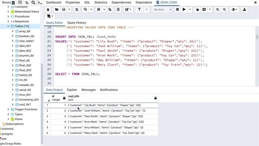The image size is (259, 146).
Task: Open the Dependencies tab
Action: [121, 2]
